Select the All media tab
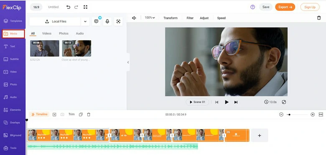Screen dimensions: 326x155 pos(33,33)
